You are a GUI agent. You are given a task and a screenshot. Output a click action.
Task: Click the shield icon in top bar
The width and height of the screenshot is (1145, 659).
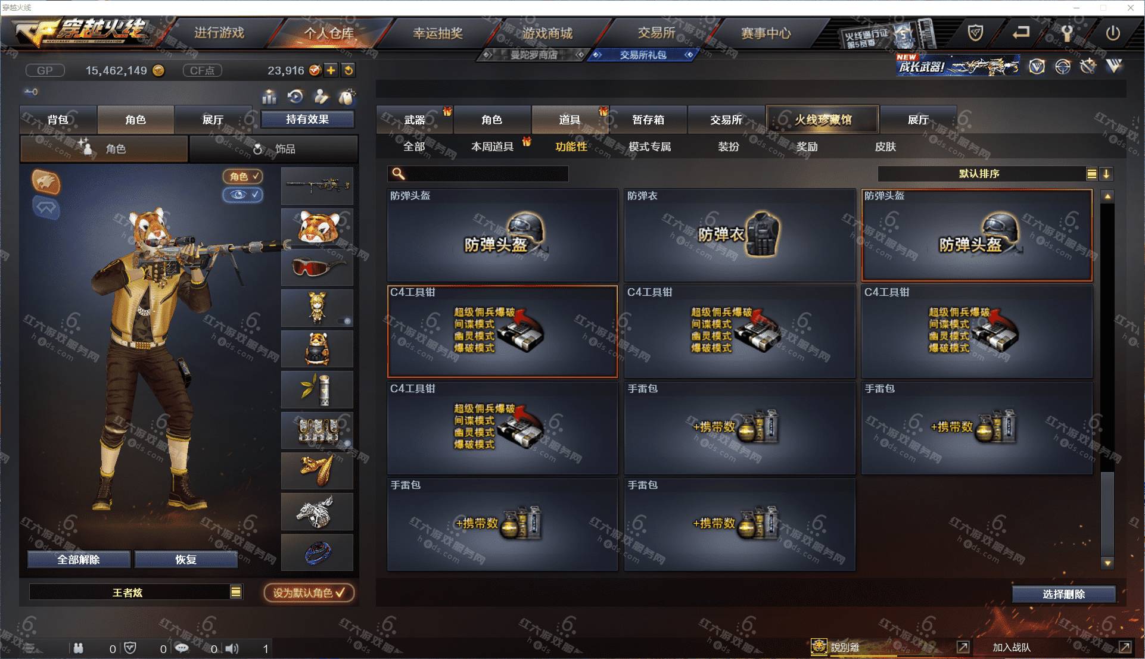point(975,33)
